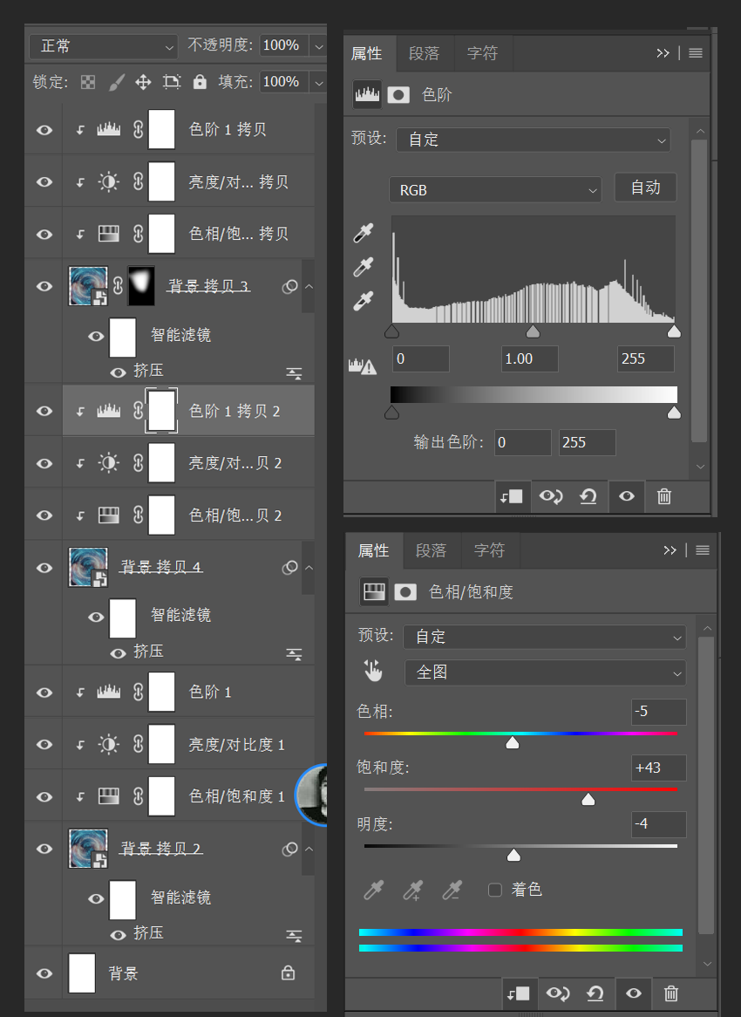Viewport: 741px width, 1017px height.
Task: View previous state in Levels panel
Action: (x=551, y=497)
